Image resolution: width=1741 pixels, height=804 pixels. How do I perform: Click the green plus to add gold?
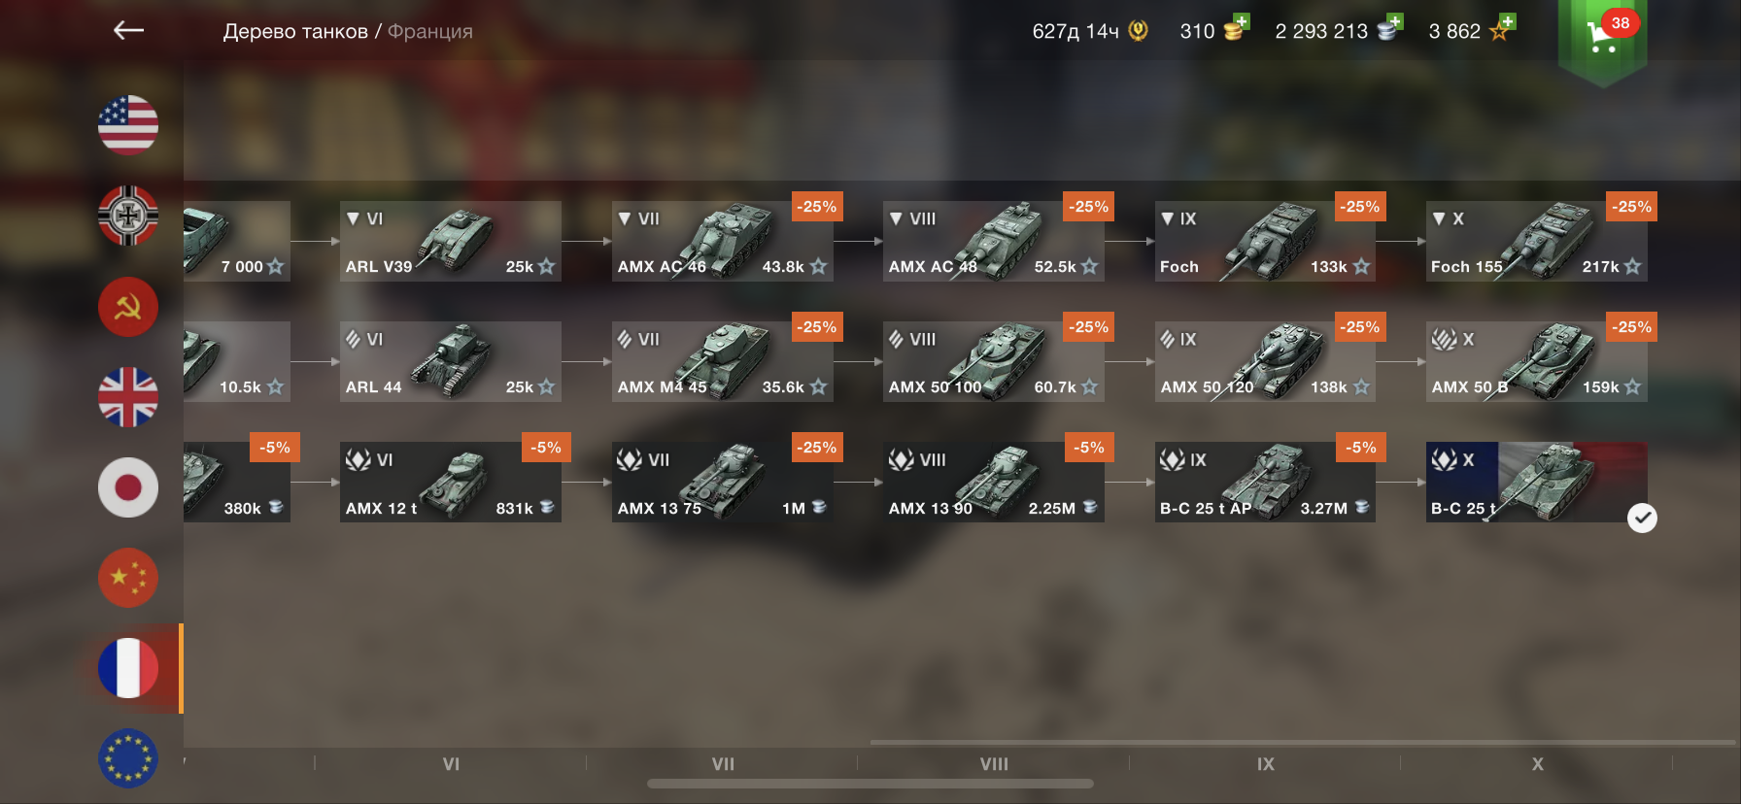tap(1242, 21)
